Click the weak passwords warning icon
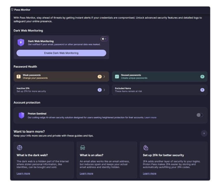Viewport: 221px width, 187px height. point(18,76)
